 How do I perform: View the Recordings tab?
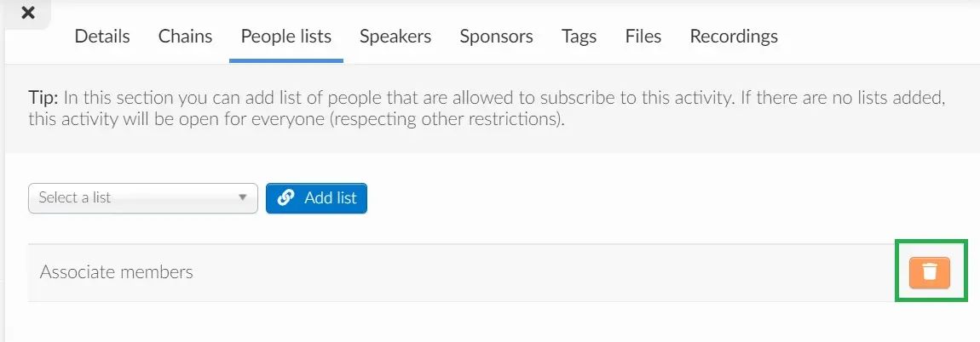[734, 37]
